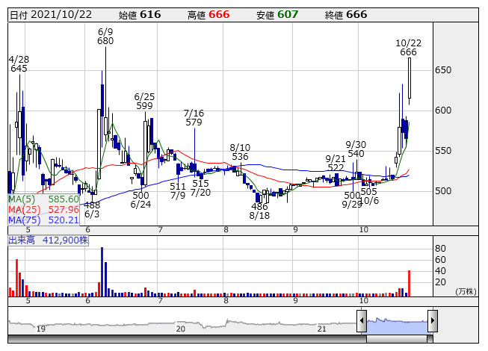Click the left range-slider arrow handle
The image size is (488, 351).
tap(362, 320)
